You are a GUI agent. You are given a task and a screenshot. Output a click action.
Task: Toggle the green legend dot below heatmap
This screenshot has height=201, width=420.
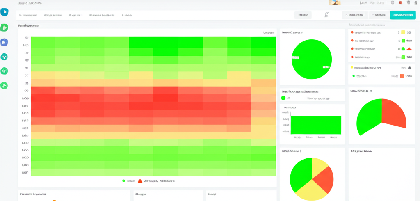point(123,180)
